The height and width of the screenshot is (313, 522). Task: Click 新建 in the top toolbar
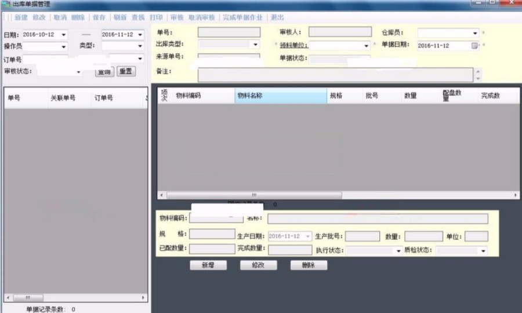[21, 17]
